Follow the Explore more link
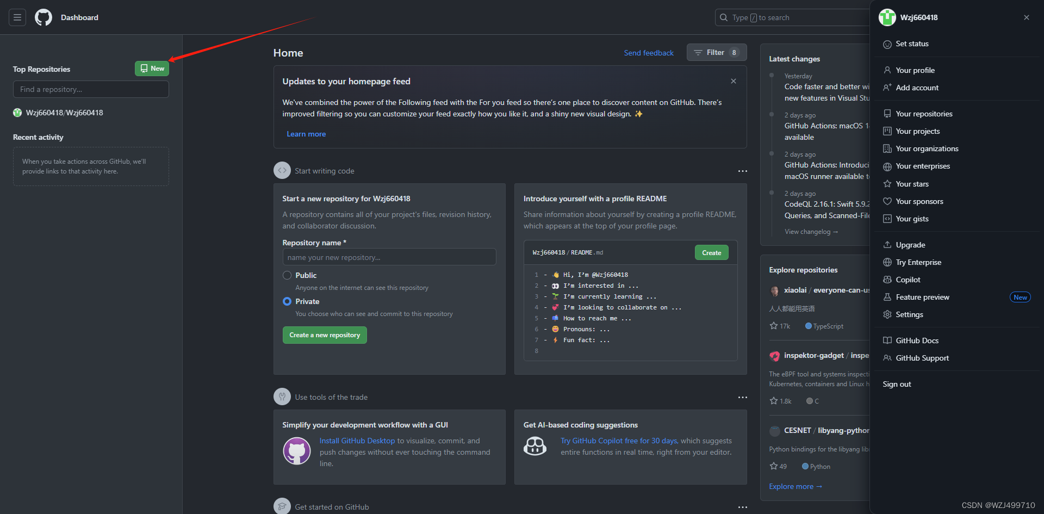1044x514 pixels. [796, 486]
